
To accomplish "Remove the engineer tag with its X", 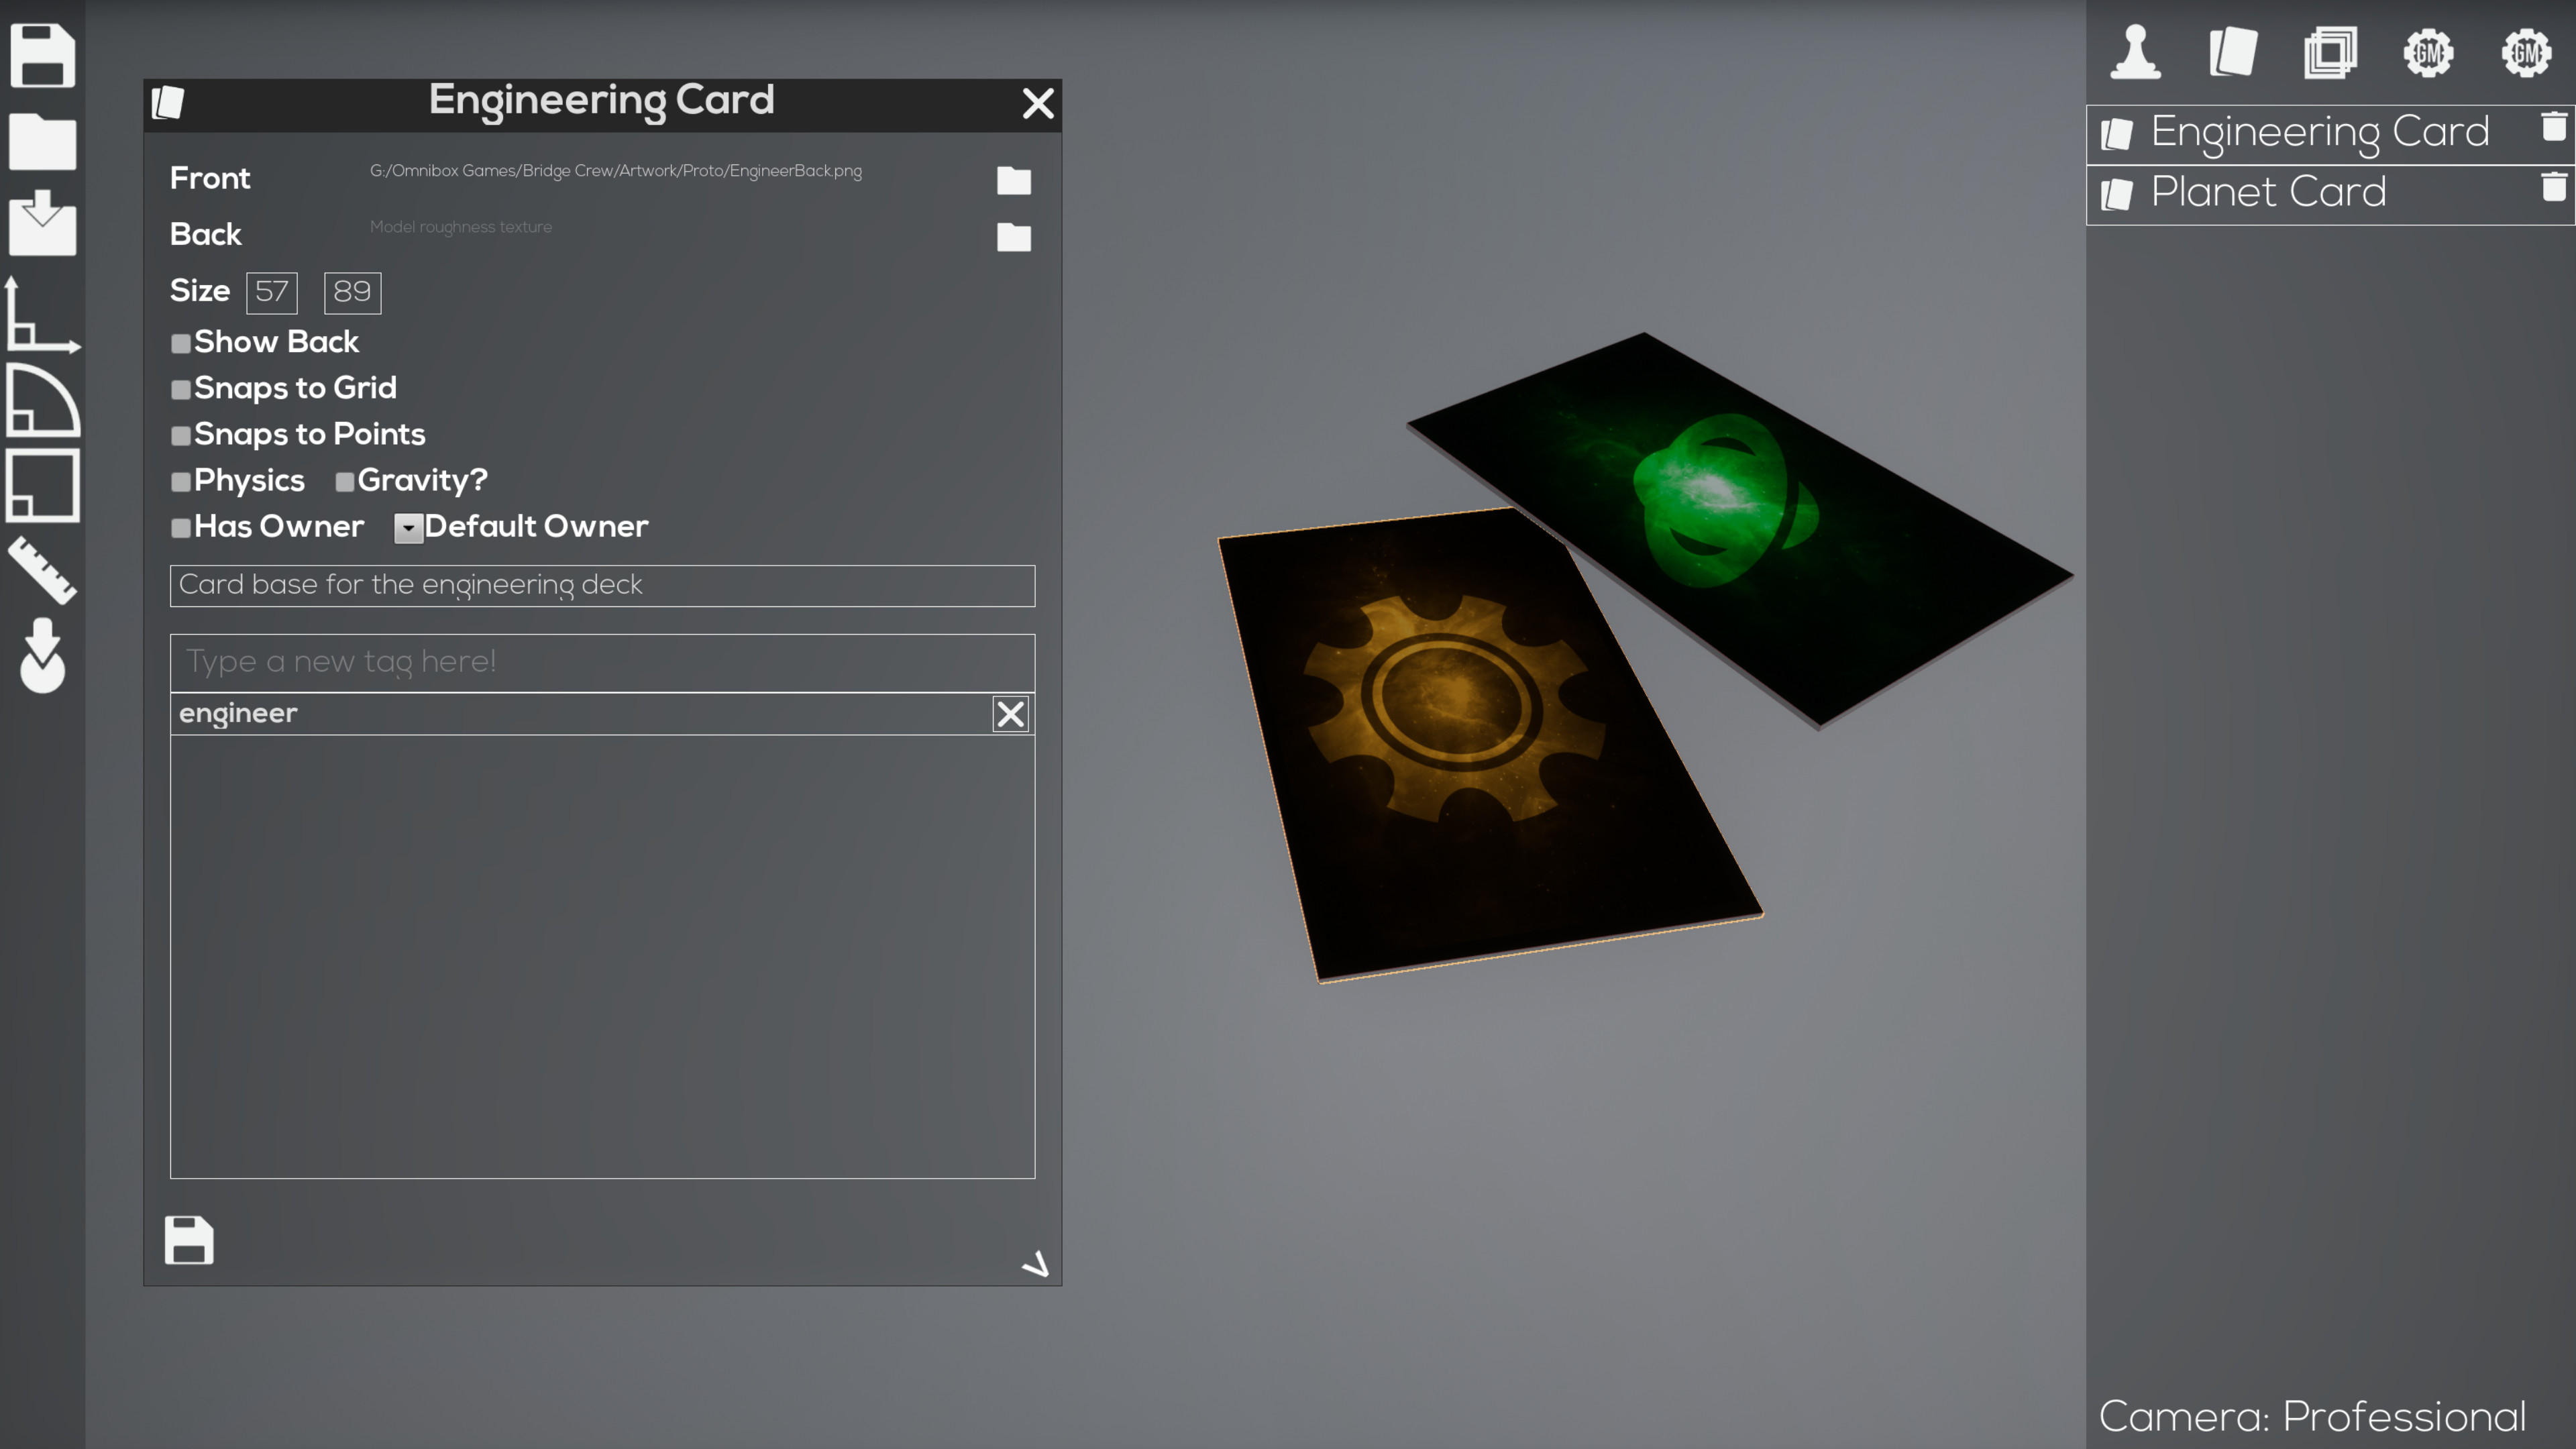I will pyautogui.click(x=1010, y=713).
